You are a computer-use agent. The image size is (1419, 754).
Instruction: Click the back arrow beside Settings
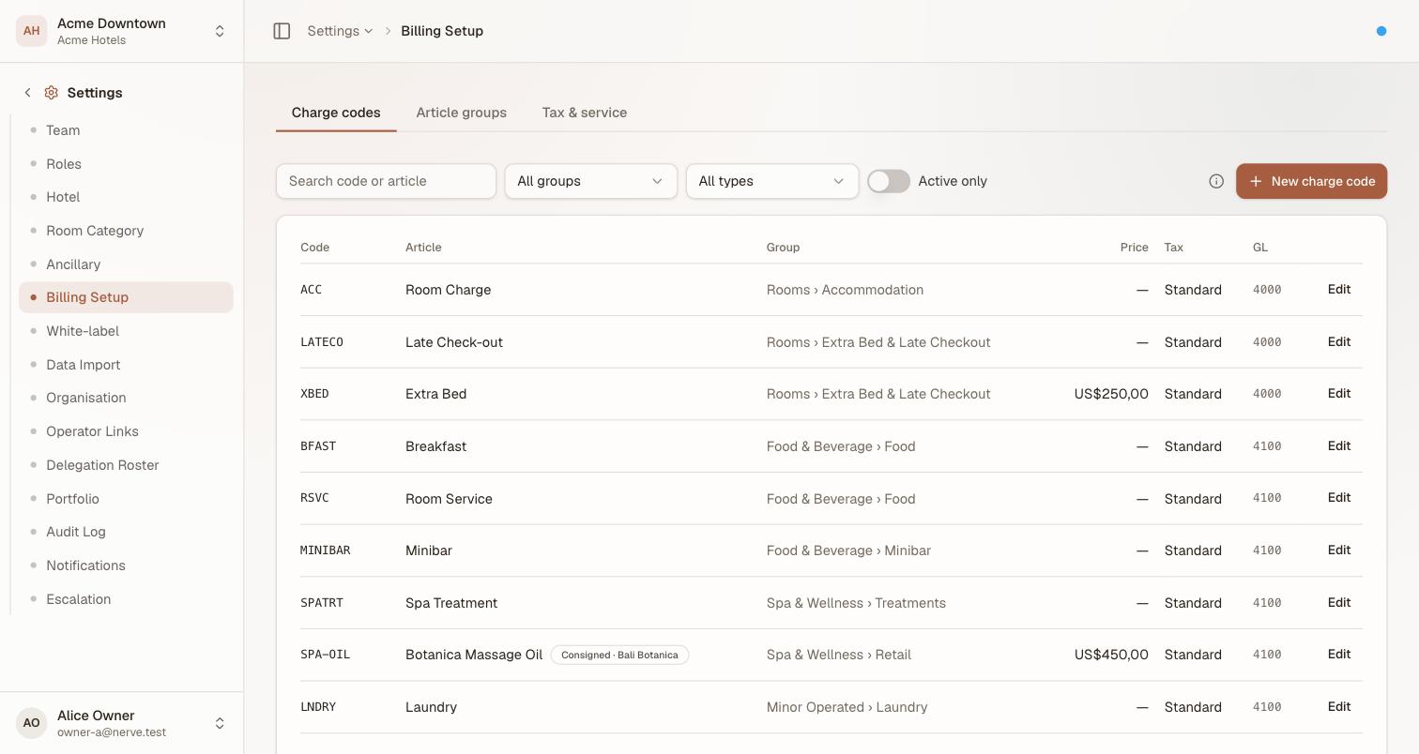pos(27,93)
